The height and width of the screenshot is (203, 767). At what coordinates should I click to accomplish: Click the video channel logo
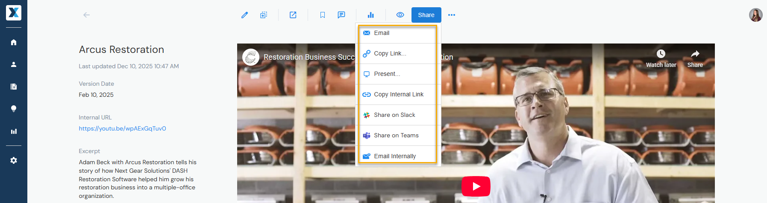pyautogui.click(x=251, y=57)
